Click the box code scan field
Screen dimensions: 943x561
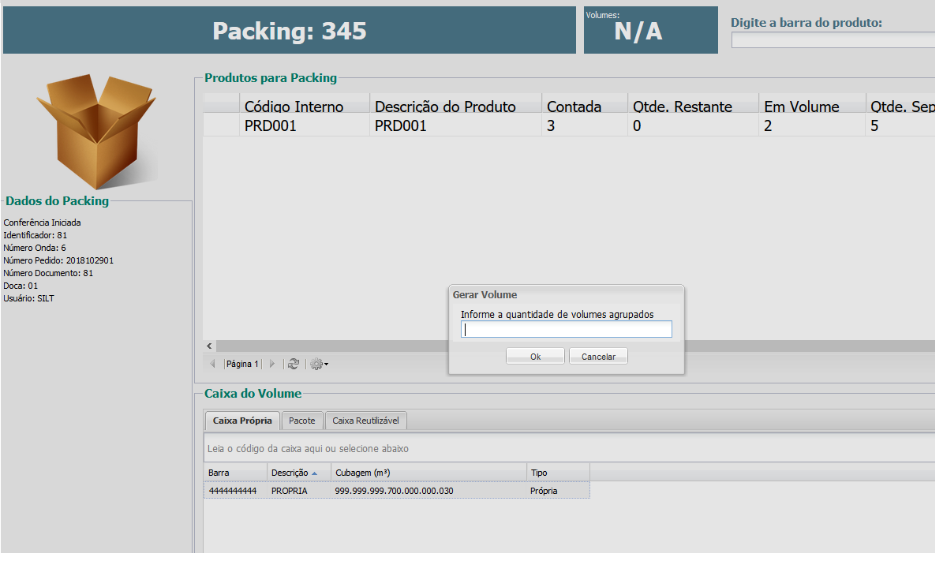tap(570, 448)
